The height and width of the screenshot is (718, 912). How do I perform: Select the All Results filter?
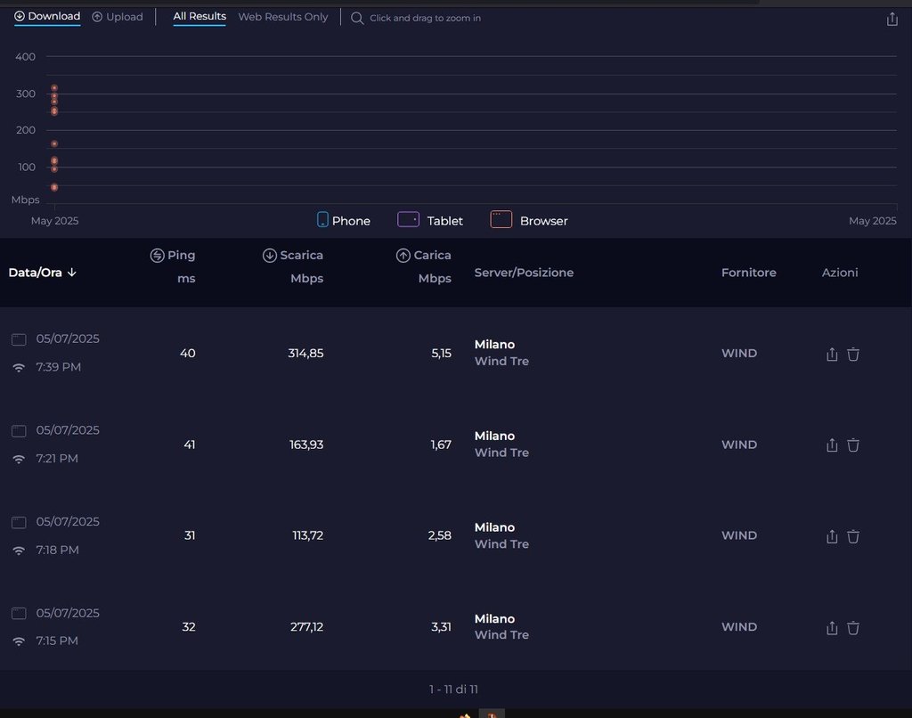point(199,17)
